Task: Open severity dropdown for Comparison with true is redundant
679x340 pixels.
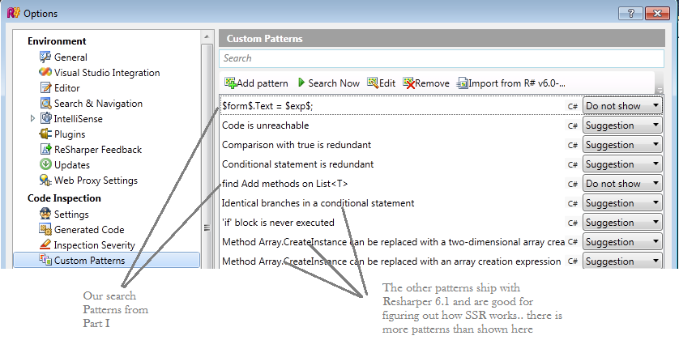Action: coord(622,145)
